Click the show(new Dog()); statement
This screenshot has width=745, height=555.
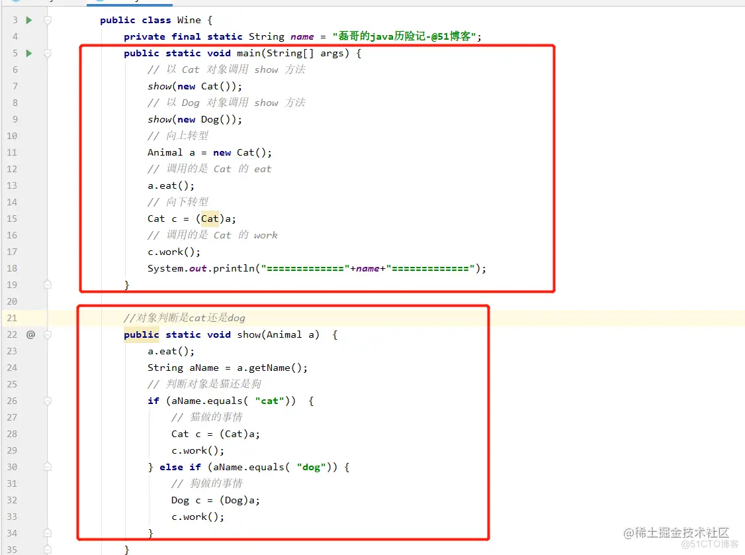[x=195, y=119]
